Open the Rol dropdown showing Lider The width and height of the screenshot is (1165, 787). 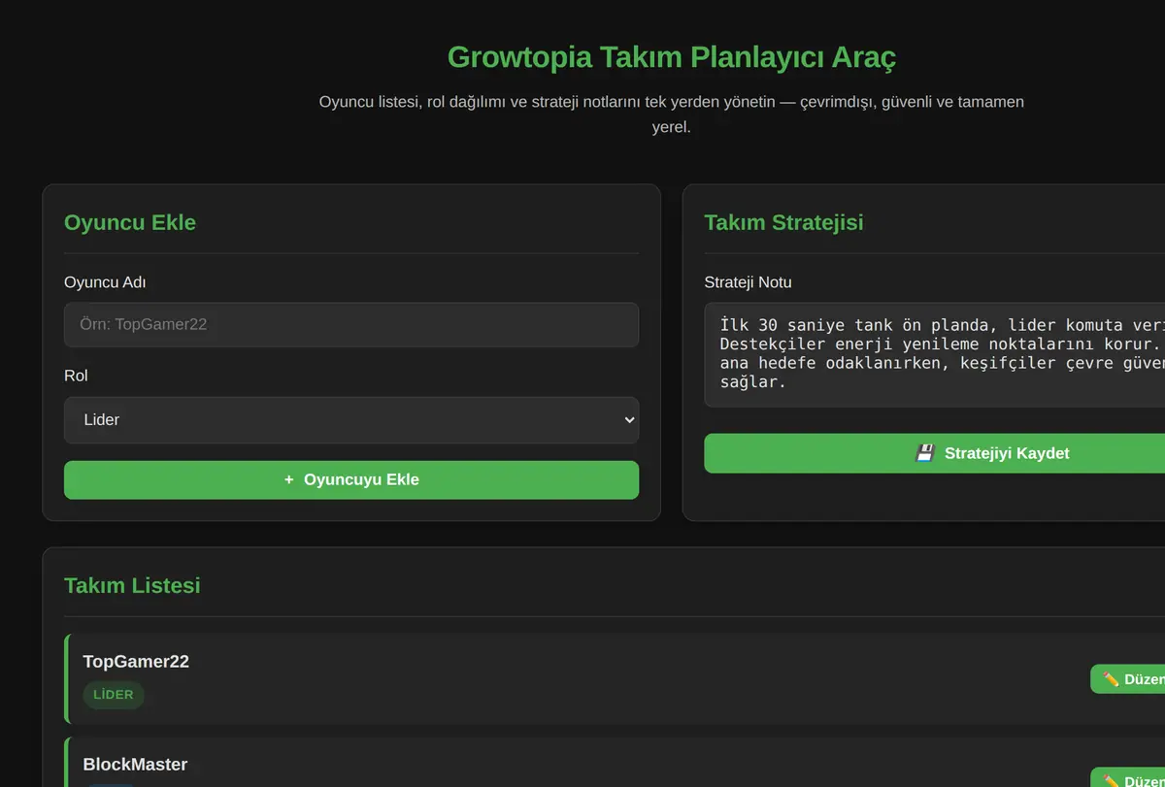351,420
